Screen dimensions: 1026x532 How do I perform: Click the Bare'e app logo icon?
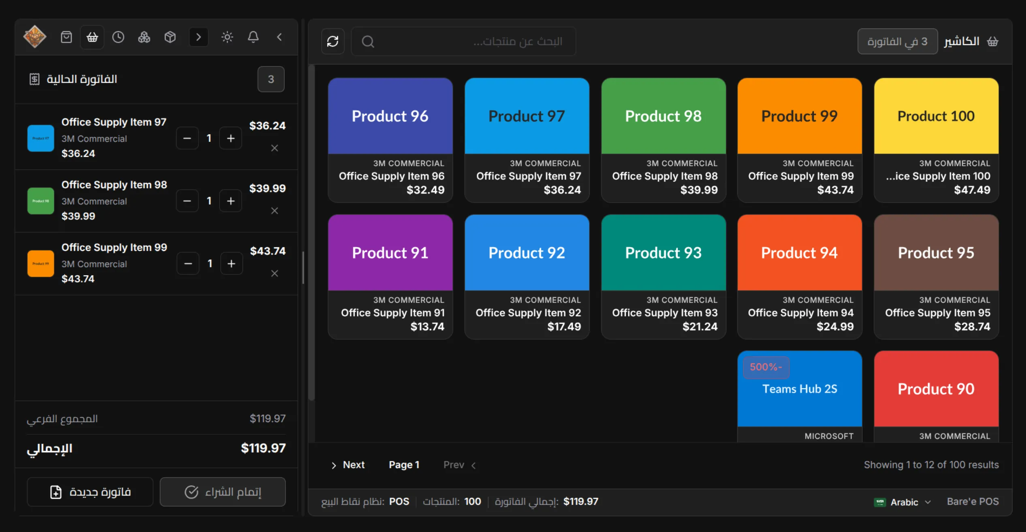(35, 37)
